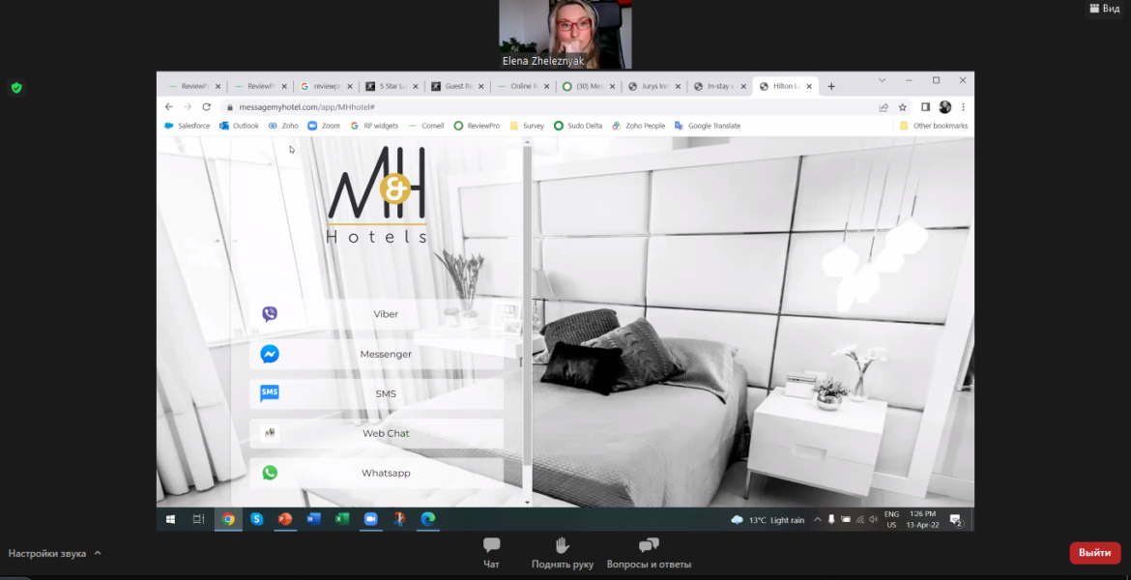
Task: Switch to the In-stay tab
Action: click(x=719, y=87)
